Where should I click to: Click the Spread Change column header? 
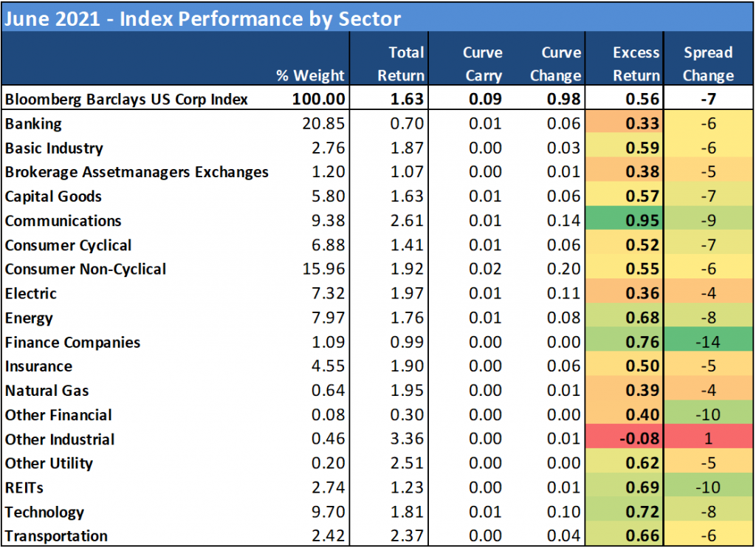(708, 64)
